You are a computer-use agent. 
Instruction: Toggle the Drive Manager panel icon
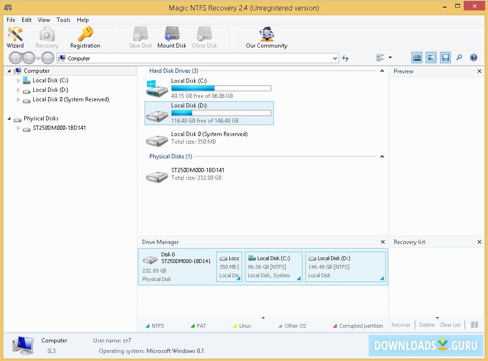(x=417, y=58)
